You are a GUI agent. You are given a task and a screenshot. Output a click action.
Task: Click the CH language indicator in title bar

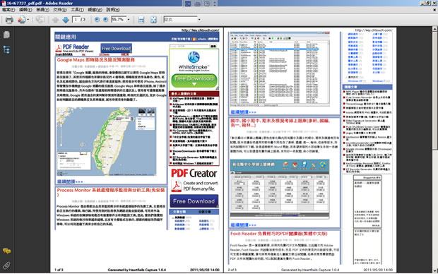[188, 4]
